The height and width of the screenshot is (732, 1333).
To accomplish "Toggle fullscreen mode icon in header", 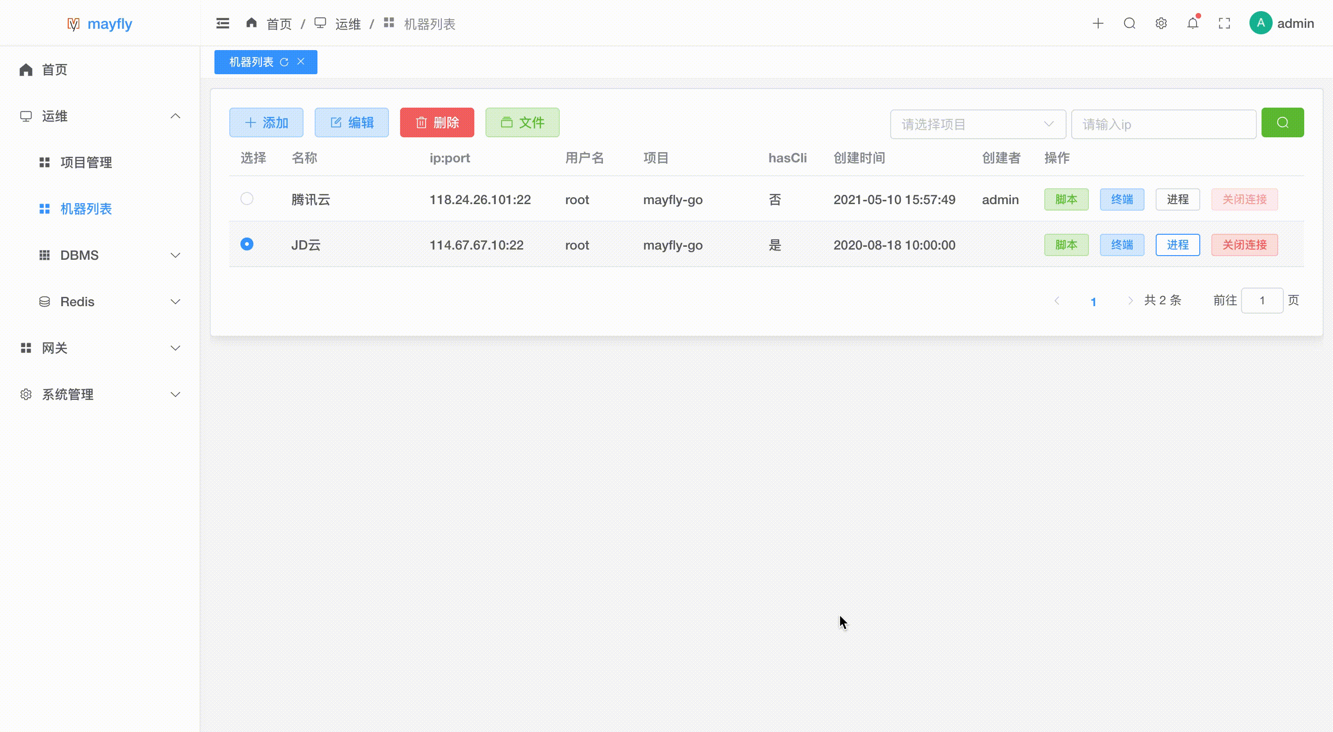I will pyautogui.click(x=1224, y=23).
